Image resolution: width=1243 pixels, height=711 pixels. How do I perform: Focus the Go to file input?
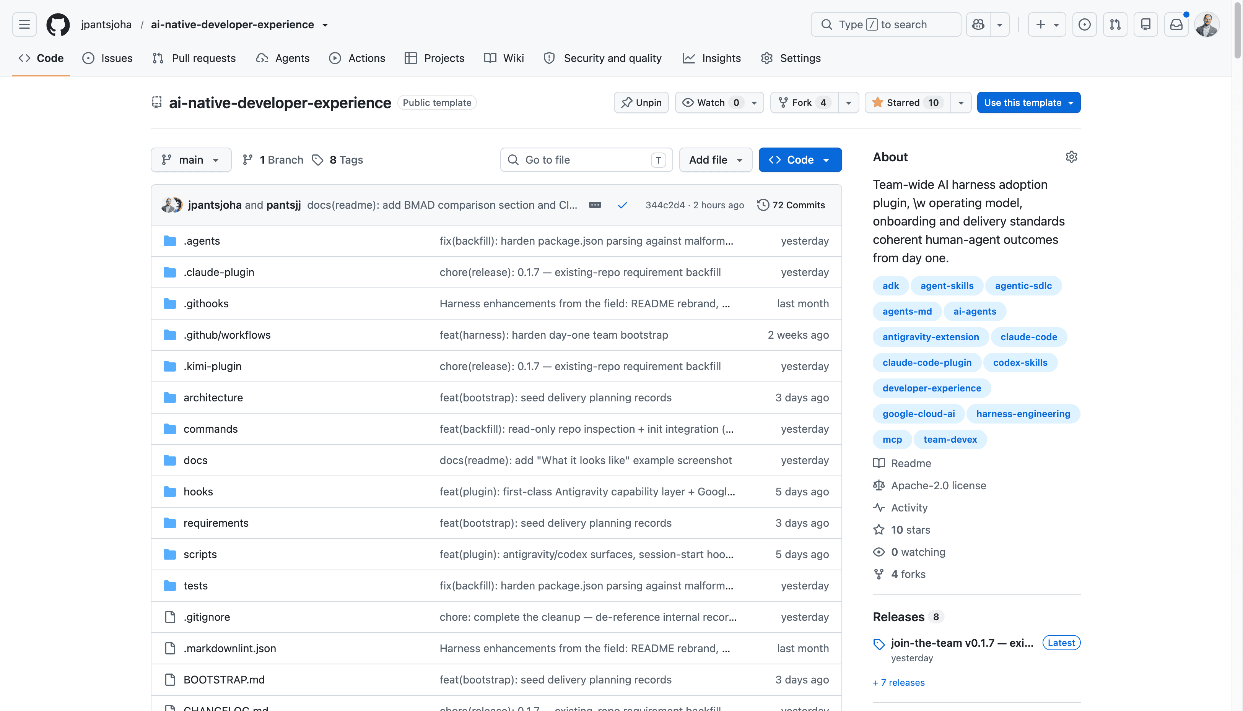(x=586, y=160)
